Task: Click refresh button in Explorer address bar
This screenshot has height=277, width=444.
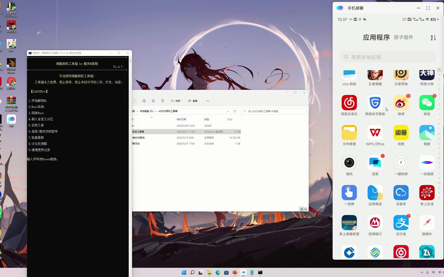Action: click(x=235, y=111)
